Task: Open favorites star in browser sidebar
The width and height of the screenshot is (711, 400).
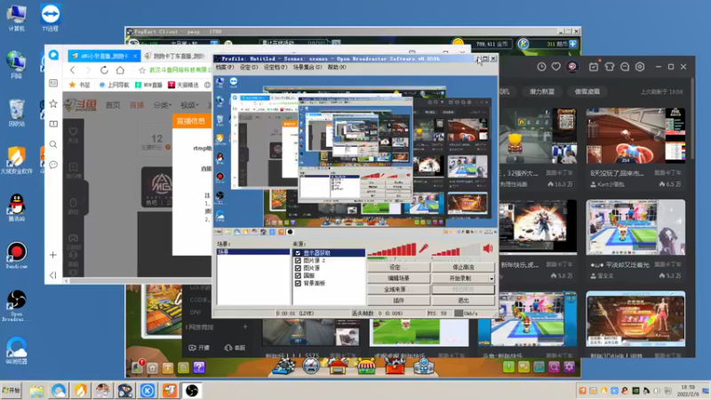Action: point(53,103)
